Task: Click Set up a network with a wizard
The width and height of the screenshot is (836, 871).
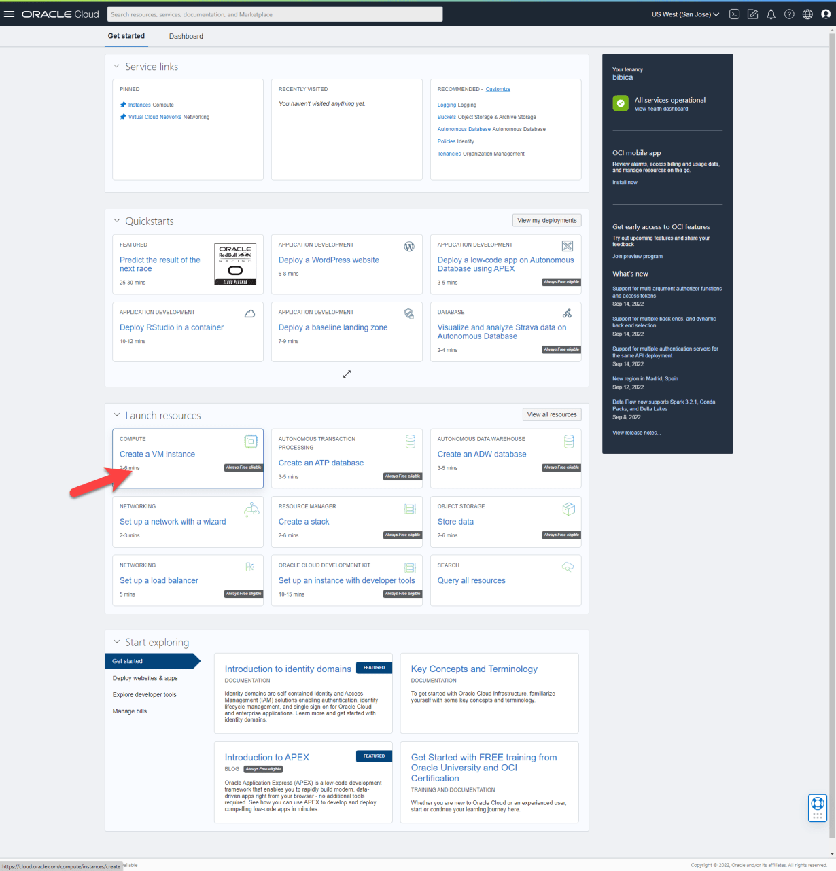Action: [173, 522]
